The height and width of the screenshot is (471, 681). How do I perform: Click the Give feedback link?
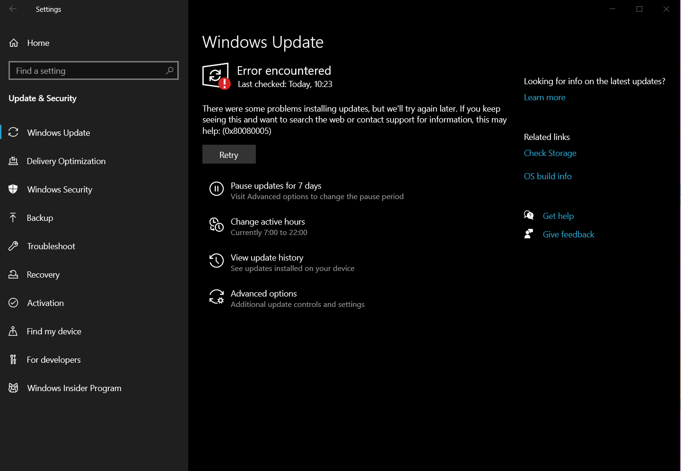568,235
